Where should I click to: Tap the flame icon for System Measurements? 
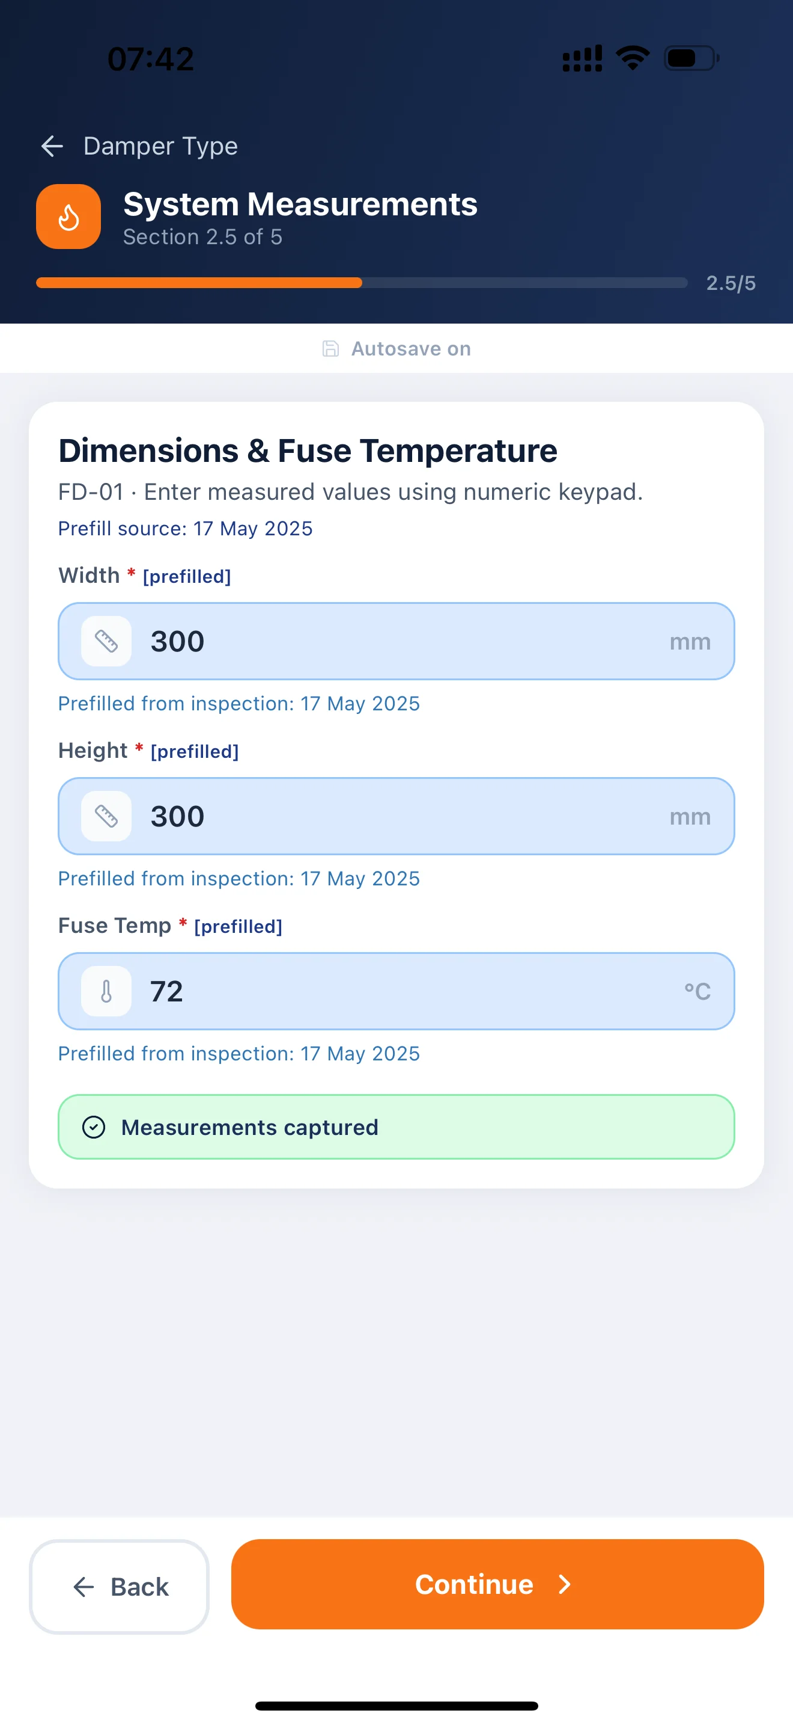(68, 217)
